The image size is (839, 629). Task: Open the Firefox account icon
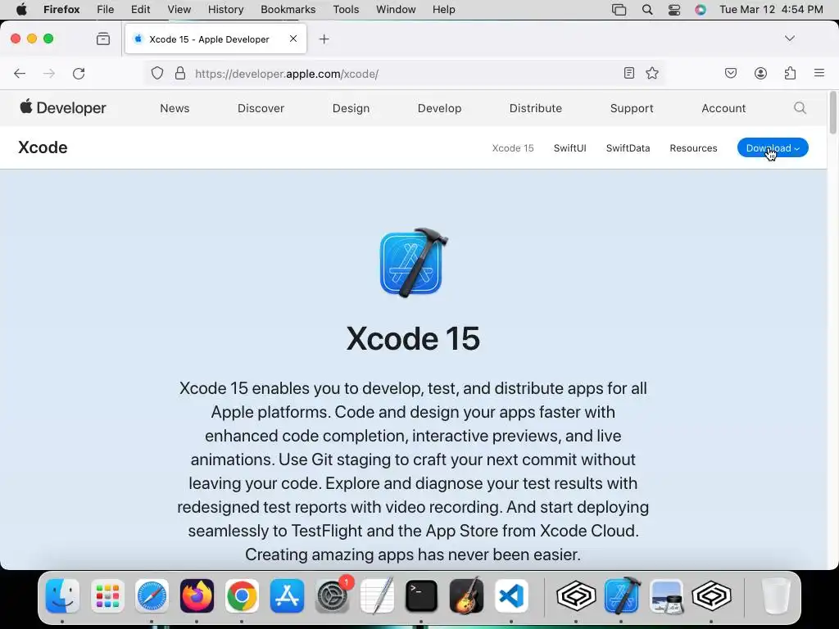click(760, 73)
